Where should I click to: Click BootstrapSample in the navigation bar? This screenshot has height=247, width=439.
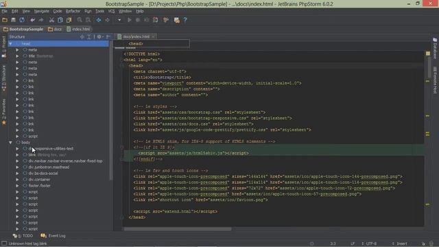coord(23,29)
